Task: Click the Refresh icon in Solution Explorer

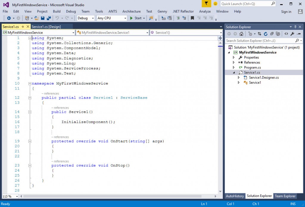Action: (x=265, y=34)
